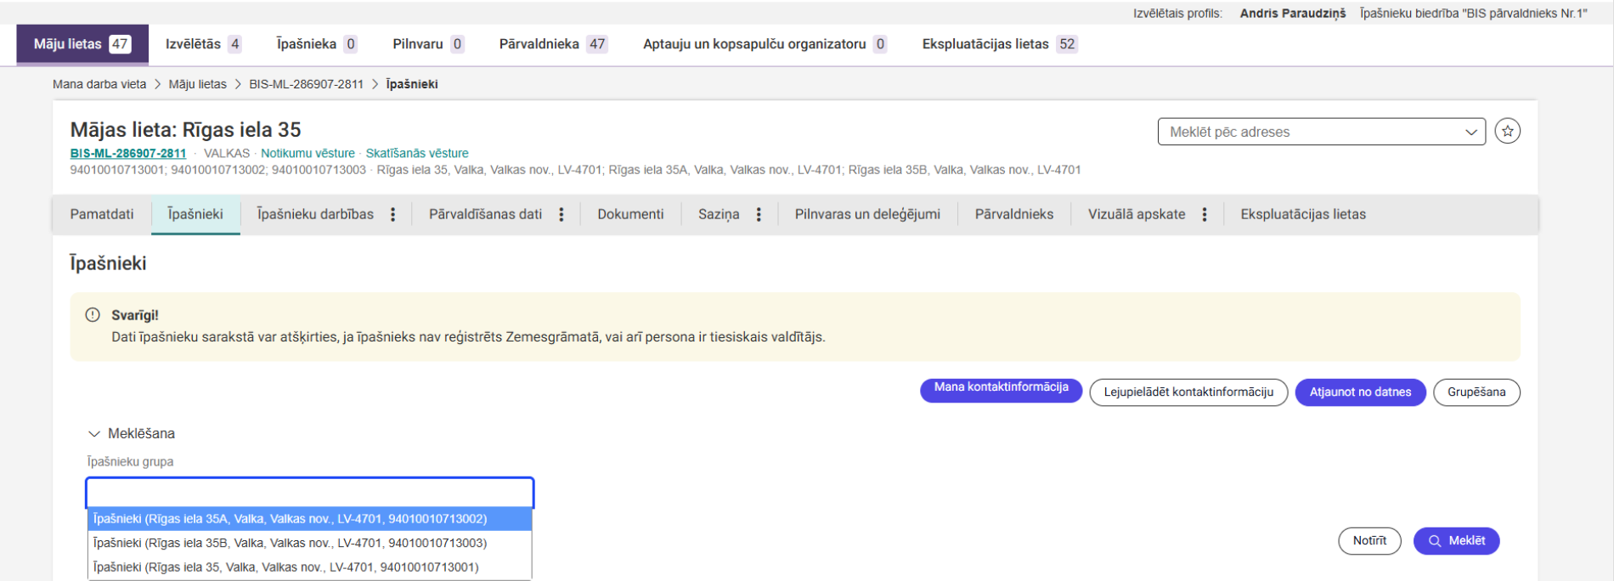Mark house case as favorite with star icon
This screenshot has width=1614, height=581.
point(1507,131)
